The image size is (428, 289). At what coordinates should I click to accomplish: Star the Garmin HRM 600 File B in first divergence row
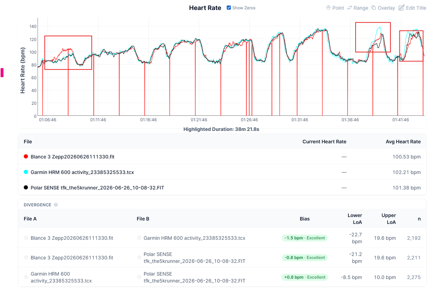pos(139,238)
